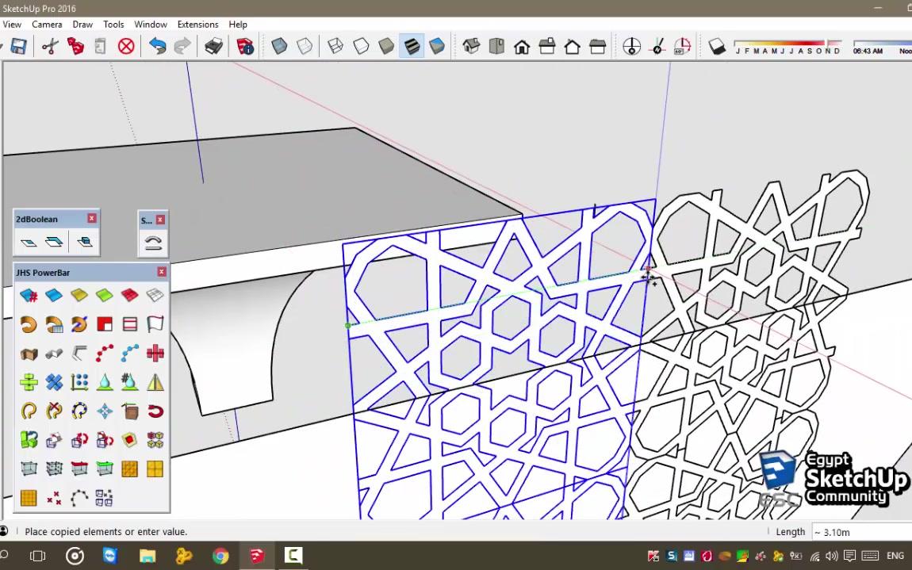Click the Model Info icon
This screenshot has width=912, height=570.
point(244,47)
